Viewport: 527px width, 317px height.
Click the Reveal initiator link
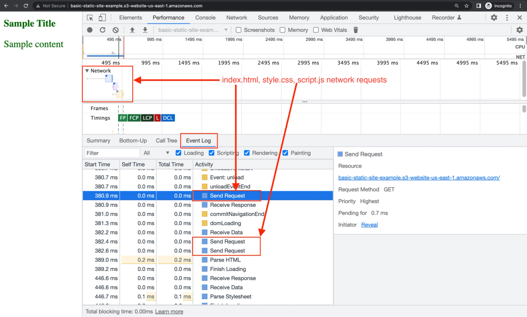pos(369,225)
